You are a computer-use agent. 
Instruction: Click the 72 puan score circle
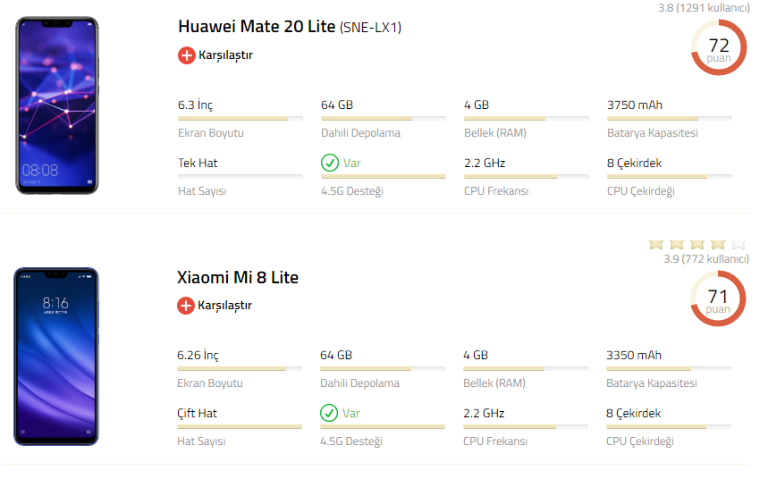tap(719, 48)
